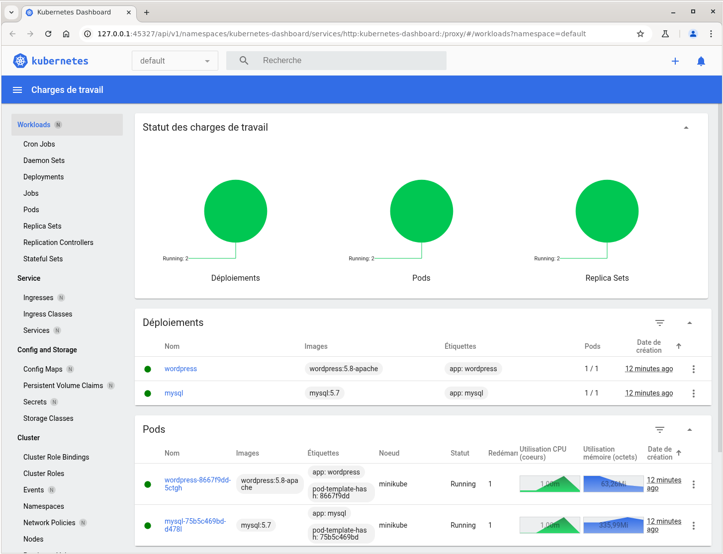This screenshot has width=723, height=554.
Task: Collapse the Déploiements card
Action: (x=690, y=323)
